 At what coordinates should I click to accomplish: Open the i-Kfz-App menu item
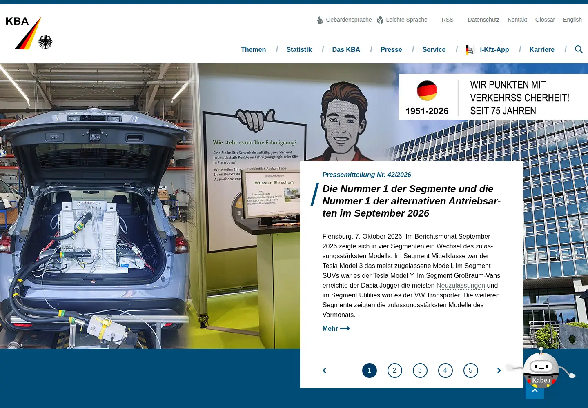click(488, 50)
